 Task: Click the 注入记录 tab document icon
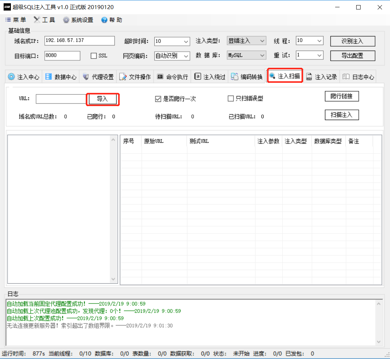309,76
